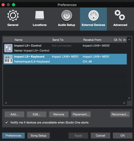Click the External Devices tab label
The height and width of the screenshot is (141, 134).
coord(93,25)
